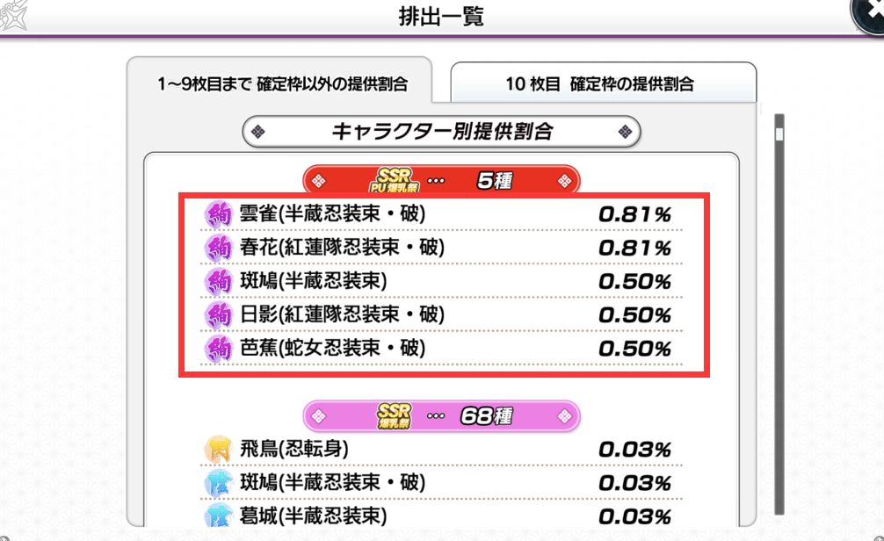Screen dimensions: 884x541
Task: Click the diamond ornament left of キャラクター別提供割合
Action: [x=258, y=132]
